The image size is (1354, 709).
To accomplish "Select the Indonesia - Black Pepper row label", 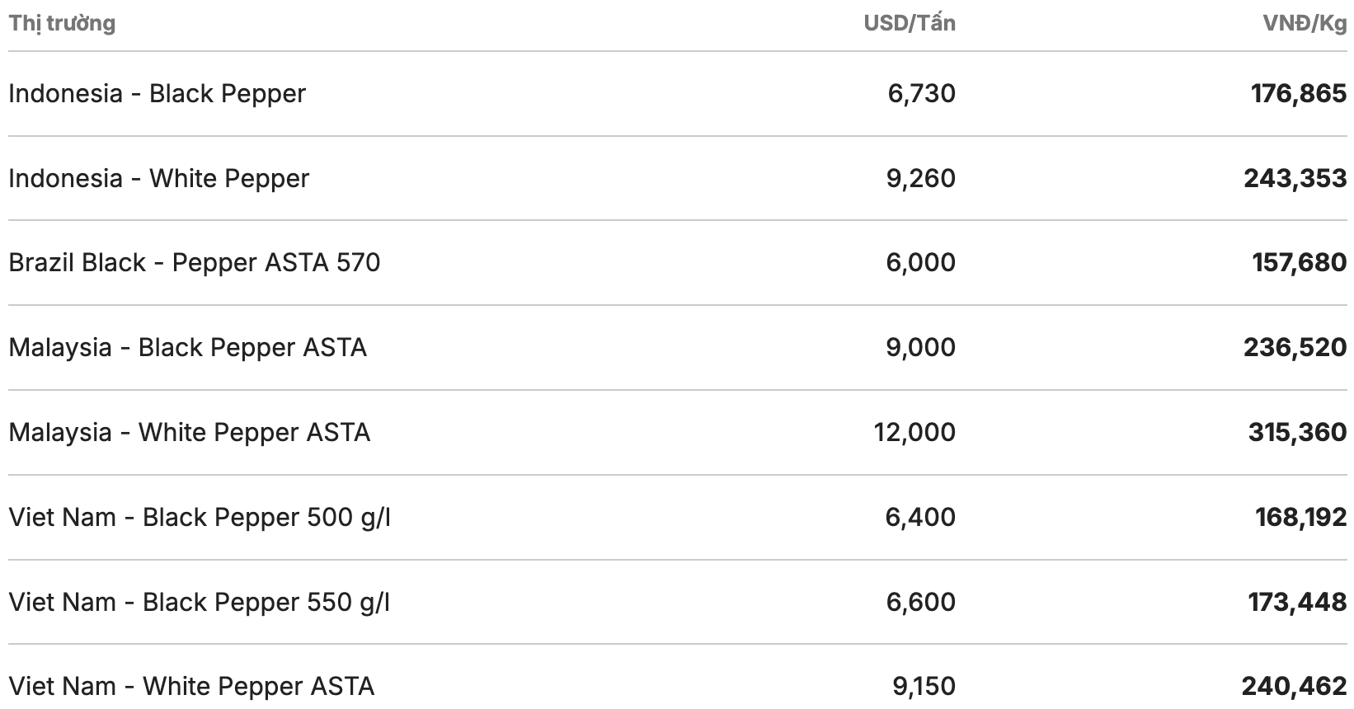I will point(157,93).
